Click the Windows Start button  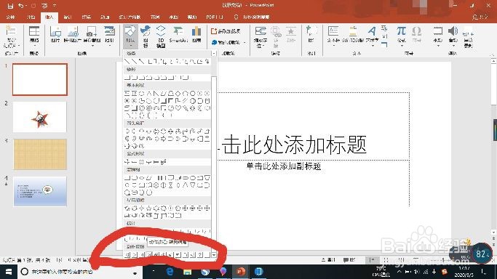pyautogui.click(x=9, y=272)
